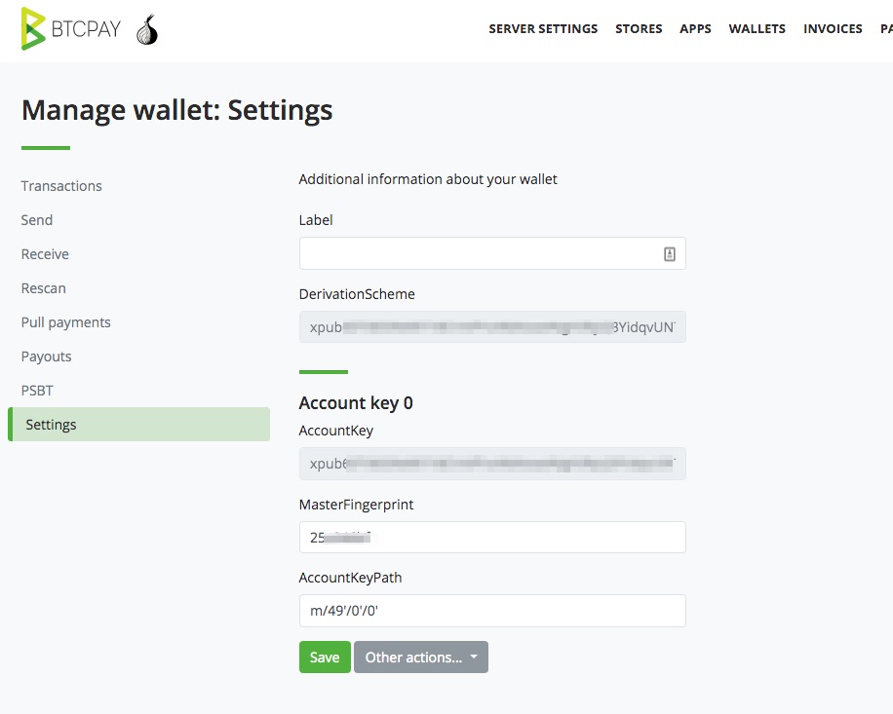Open Stores in the top navigation
Screen dimensions: 893x714
pyautogui.click(x=639, y=28)
